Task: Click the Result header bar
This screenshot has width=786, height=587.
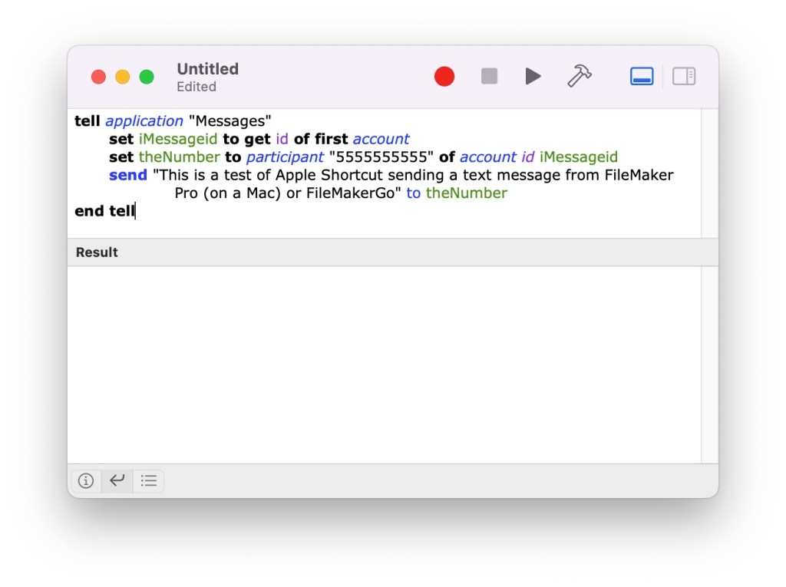Action: pos(384,252)
